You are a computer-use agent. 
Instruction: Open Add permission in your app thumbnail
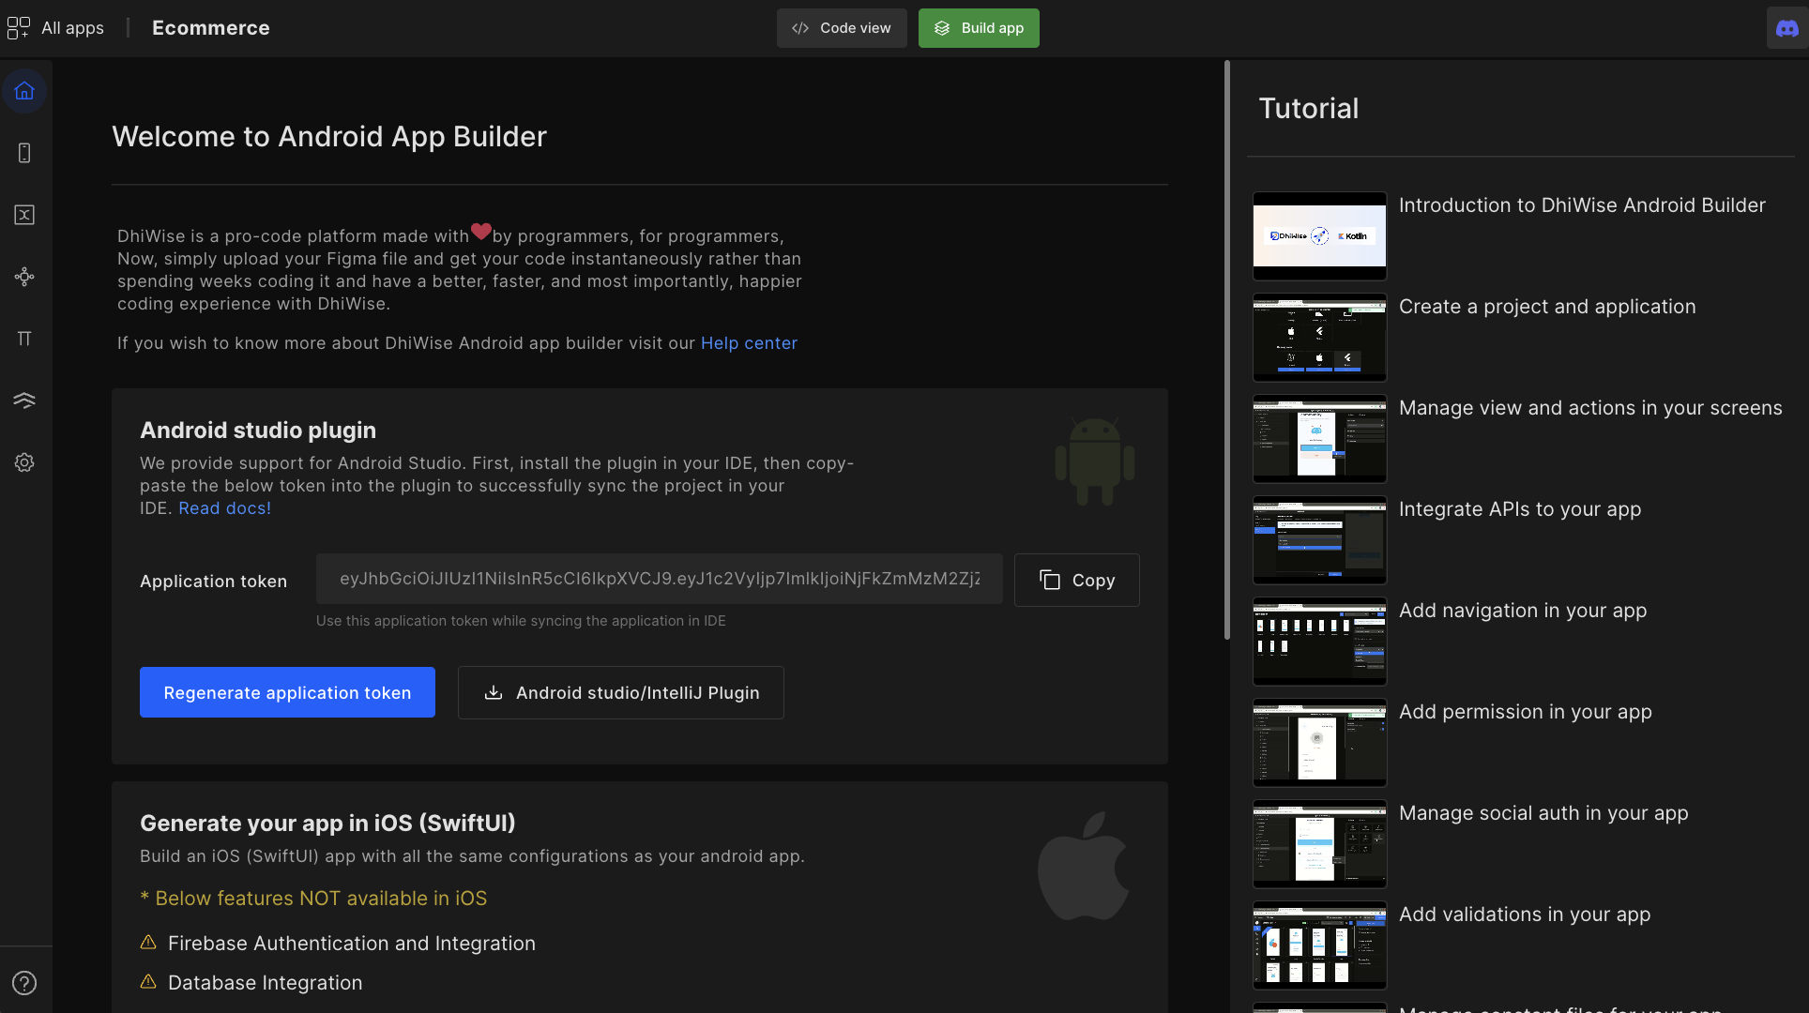1319,742
